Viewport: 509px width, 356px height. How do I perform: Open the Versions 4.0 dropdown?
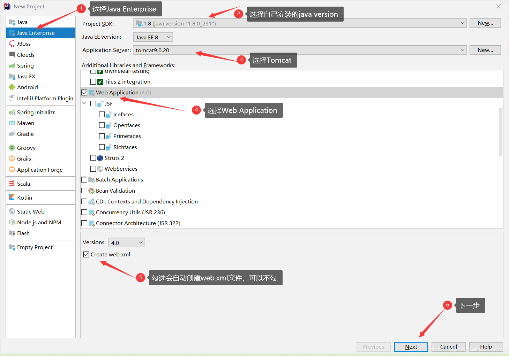[x=127, y=242]
